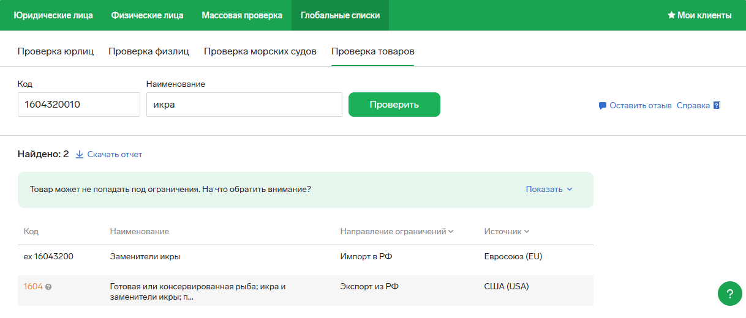Image resolution: width=746 pixels, height=318 pixels.
Task: Open the Физические лица menu item
Action: coord(147,15)
